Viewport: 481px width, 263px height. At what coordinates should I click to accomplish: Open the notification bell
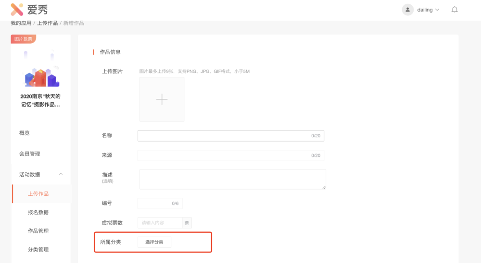point(455,10)
